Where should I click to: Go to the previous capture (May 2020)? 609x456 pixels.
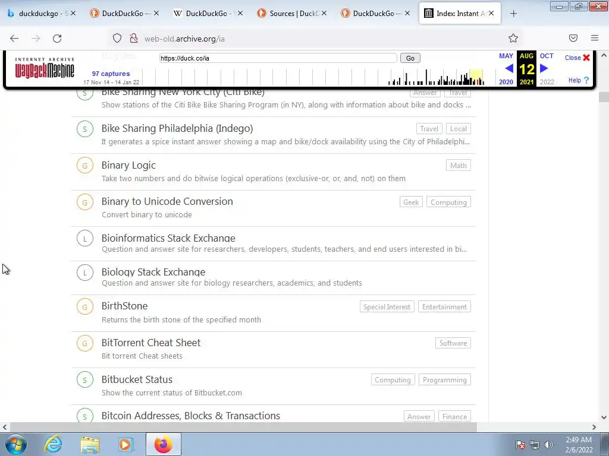pyautogui.click(x=509, y=69)
